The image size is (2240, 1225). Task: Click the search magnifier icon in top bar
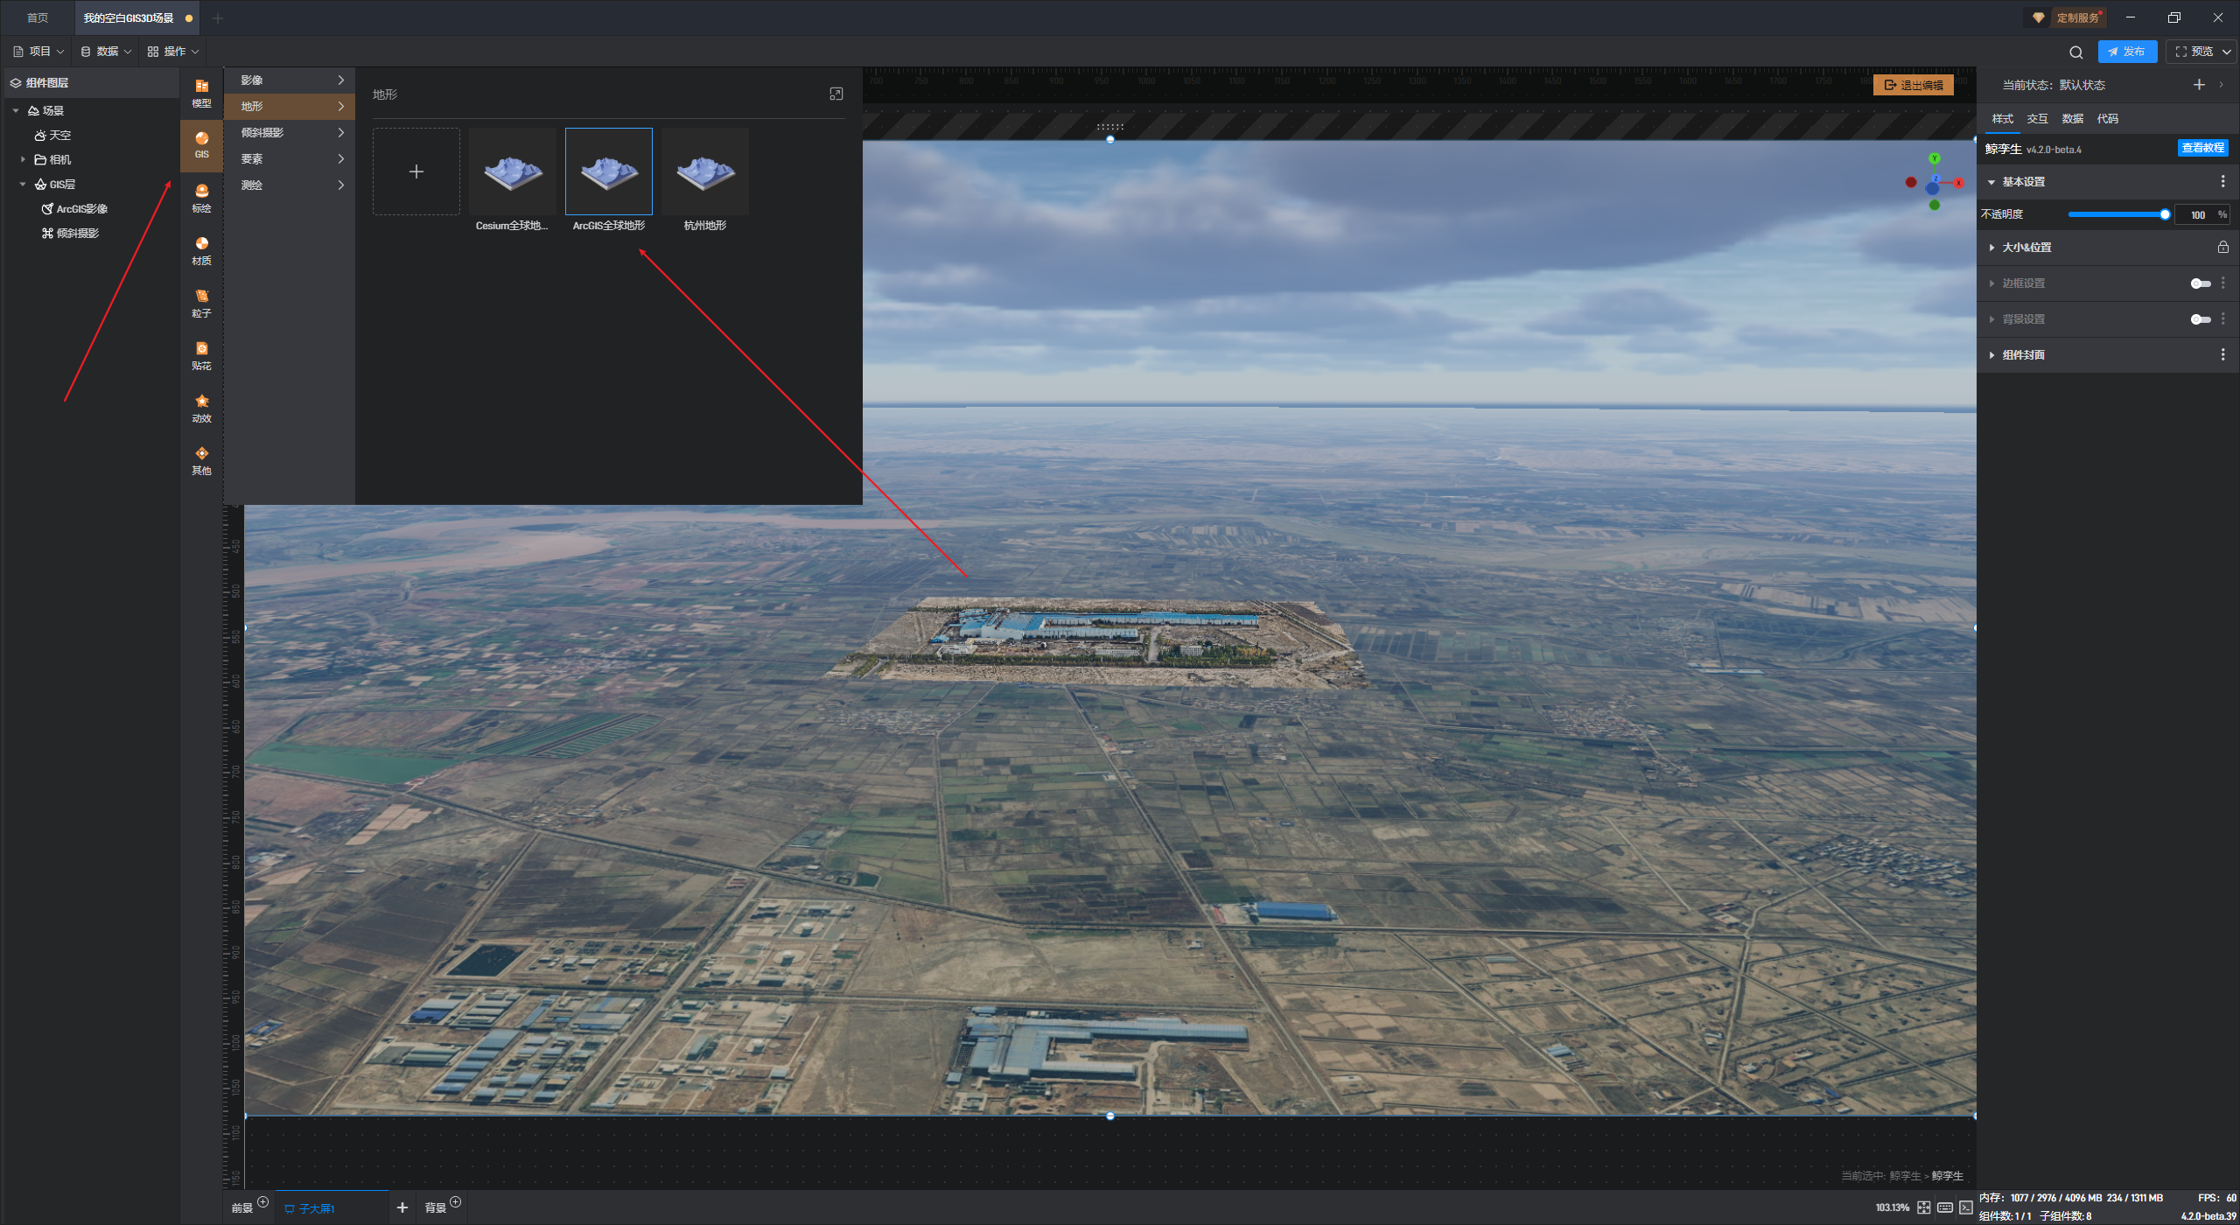2075,52
